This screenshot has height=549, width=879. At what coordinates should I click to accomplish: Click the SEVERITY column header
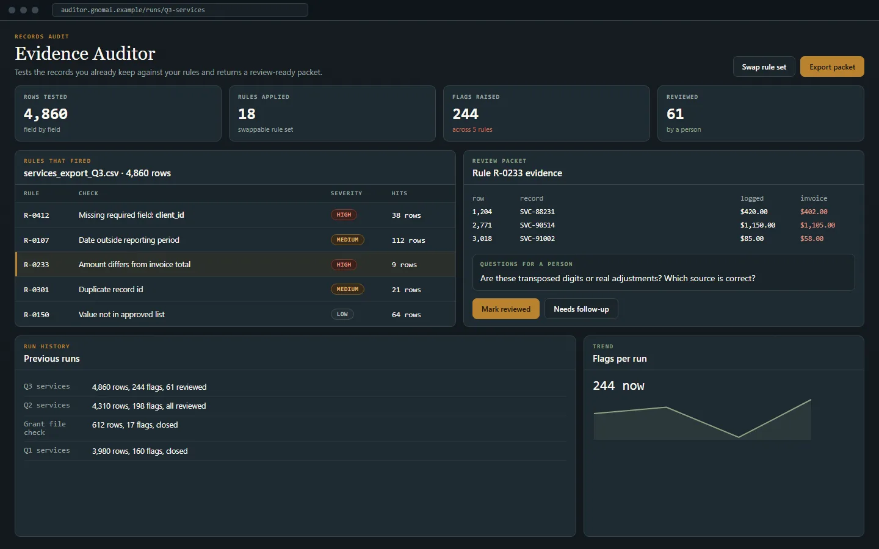346,193
